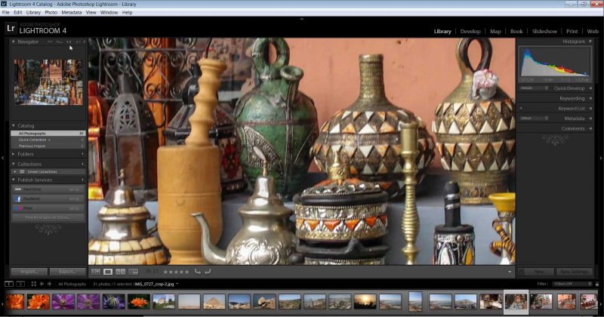Expand the Folders panel

tap(13, 154)
